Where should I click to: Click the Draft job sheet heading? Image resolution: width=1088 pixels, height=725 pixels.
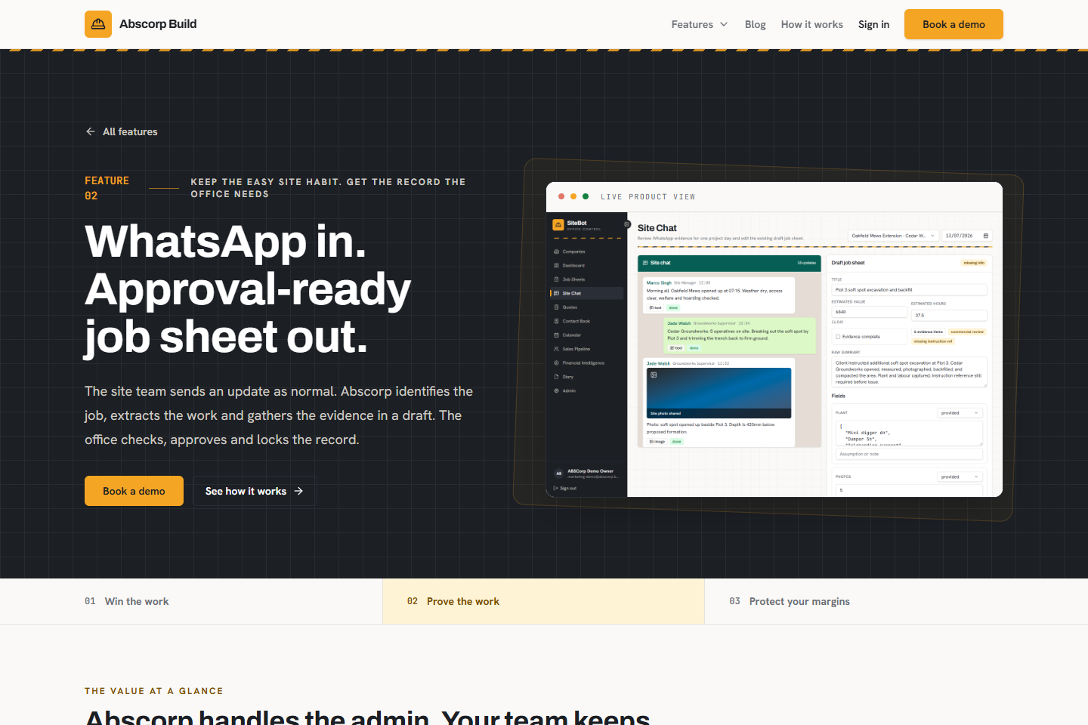pos(848,263)
